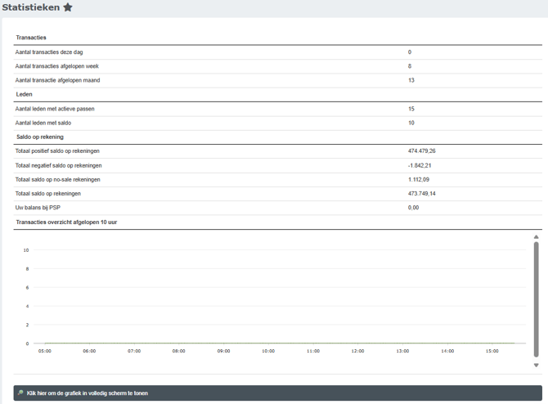548x404 pixels.
Task: Click the 10:00 label on chart axis
Action: [x=268, y=351]
